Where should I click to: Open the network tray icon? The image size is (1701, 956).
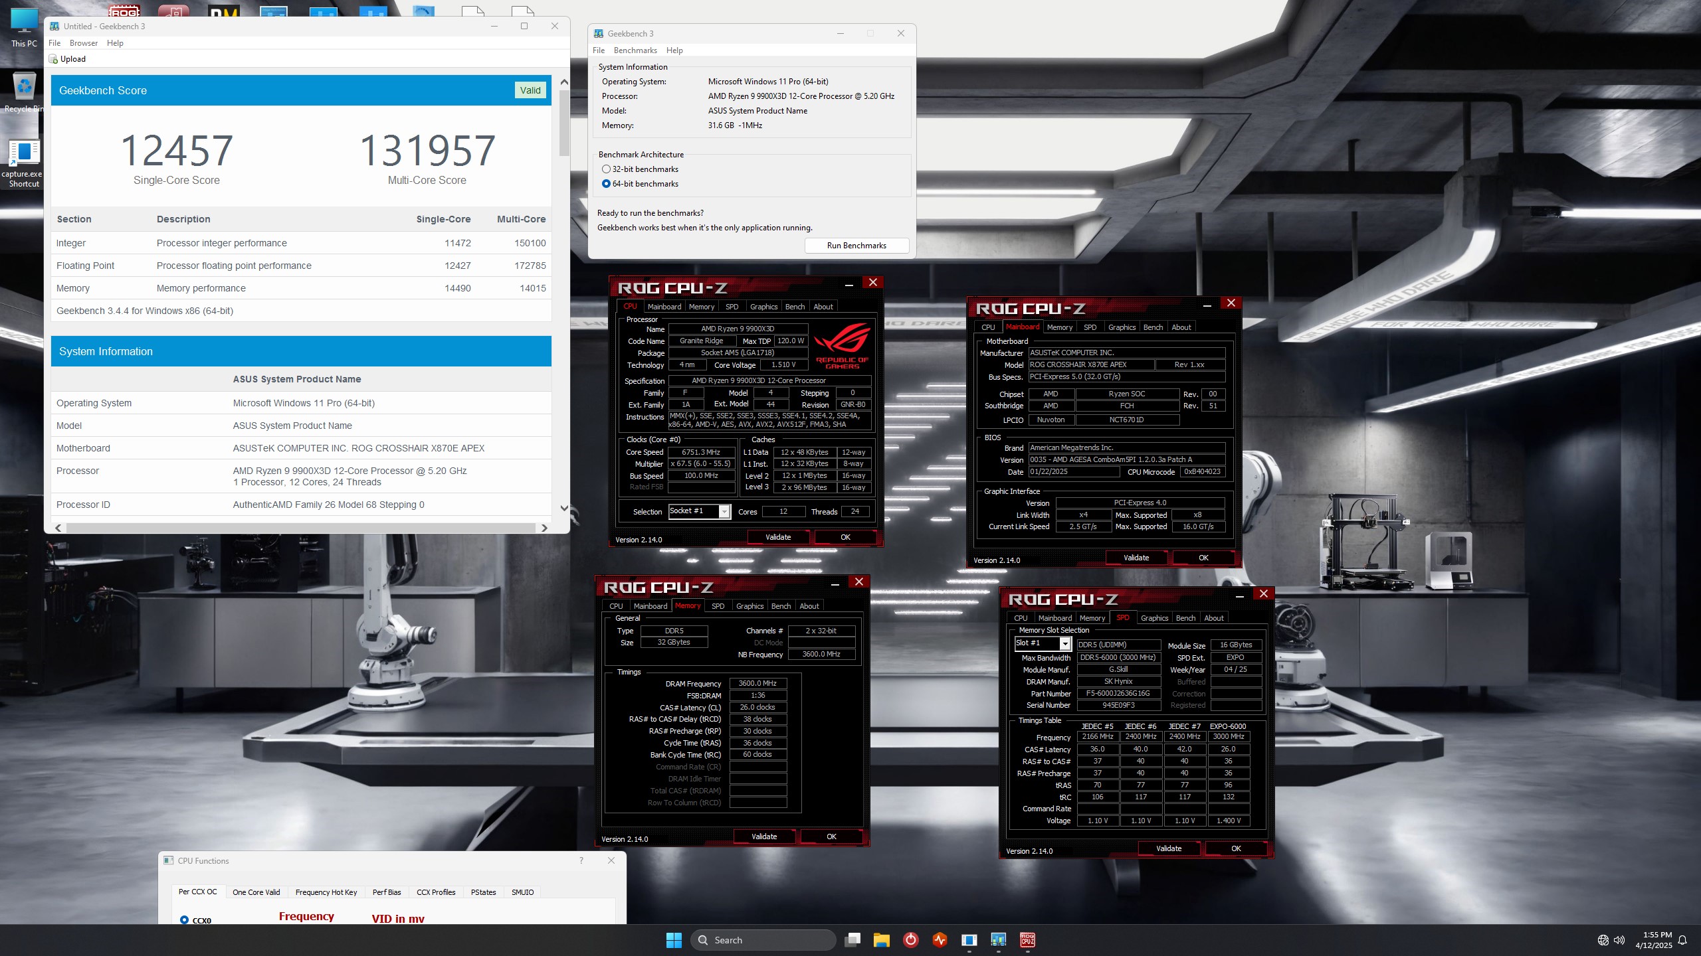tap(1603, 940)
